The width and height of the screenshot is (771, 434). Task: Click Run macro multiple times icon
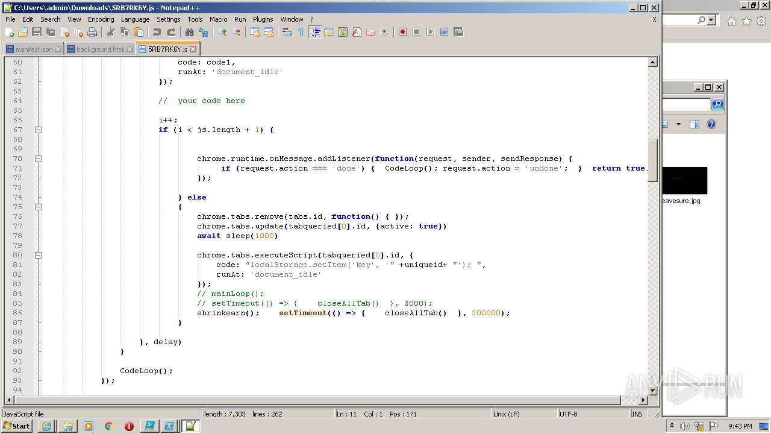click(x=444, y=32)
